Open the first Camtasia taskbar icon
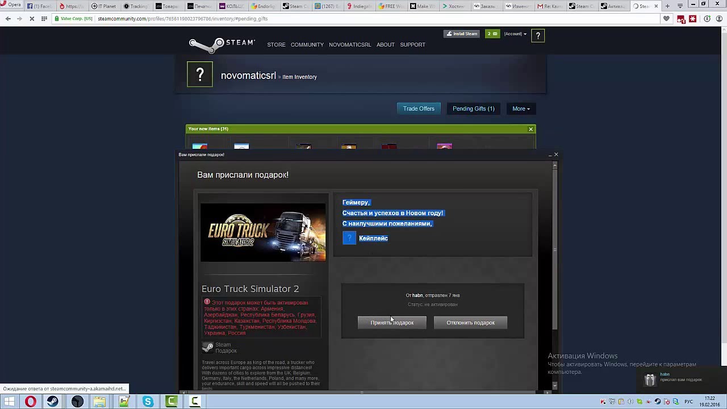This screenshot has height=409, width=727. click(x=171, y=402)
